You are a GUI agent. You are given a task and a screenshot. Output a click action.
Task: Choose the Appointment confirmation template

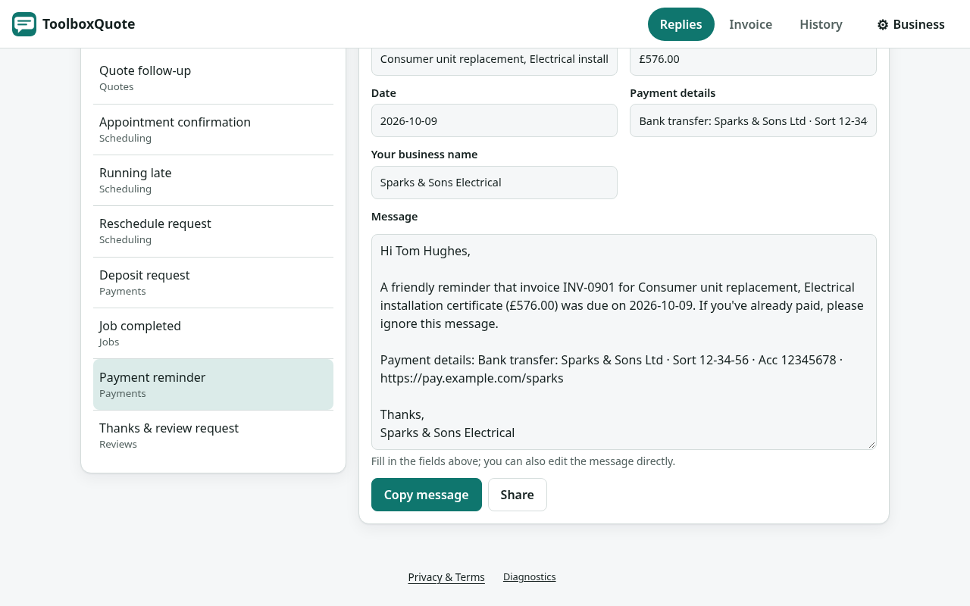(213, 130)
